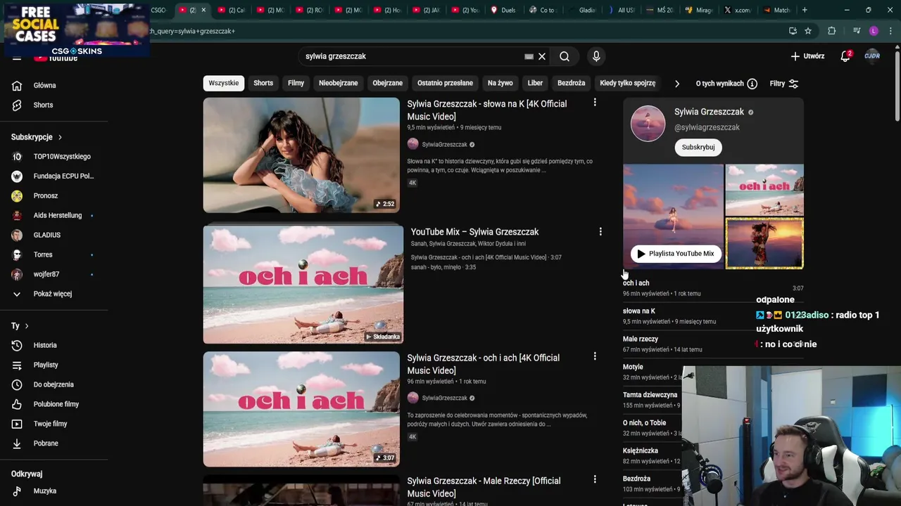Viewport: 901px width, 506px height.
Task: Open Do obejrzenia watch later list
Action: [53, 384]
